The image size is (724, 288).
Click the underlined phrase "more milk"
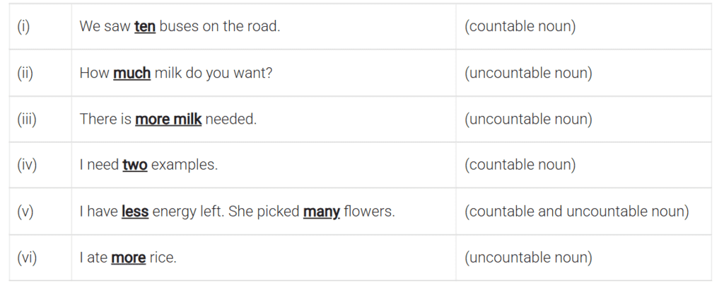point(168,120)
